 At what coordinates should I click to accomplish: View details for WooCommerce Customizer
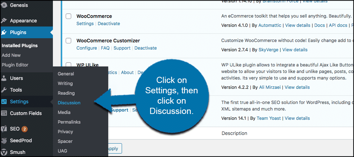[x=295, y=50]
